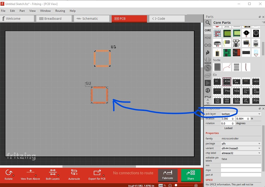Float the Parts panel

tap(260, 17)
